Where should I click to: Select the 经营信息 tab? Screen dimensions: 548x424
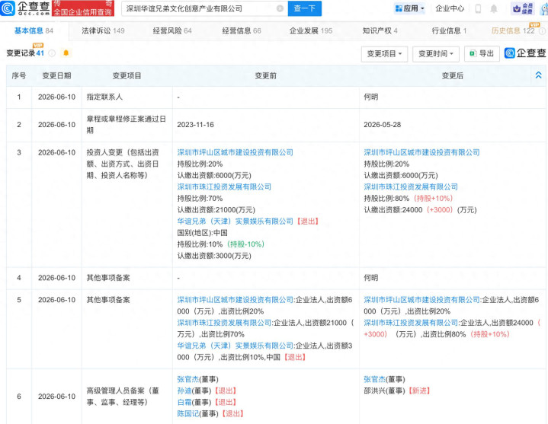(242, 30)
